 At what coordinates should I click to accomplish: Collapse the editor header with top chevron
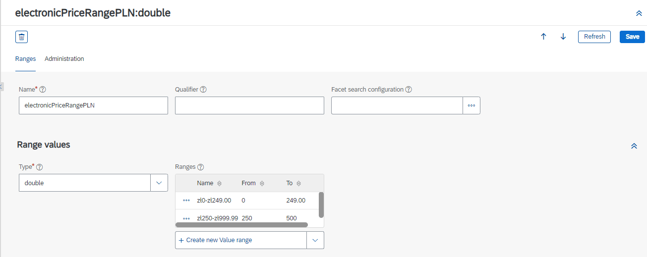[639, 13]
